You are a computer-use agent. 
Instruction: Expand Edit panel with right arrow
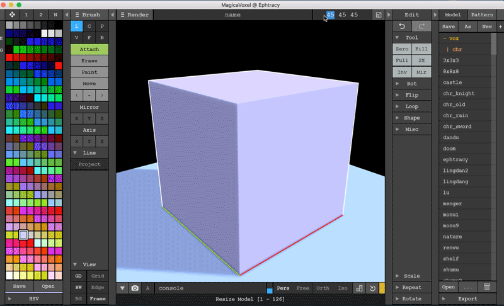(389, 14)
